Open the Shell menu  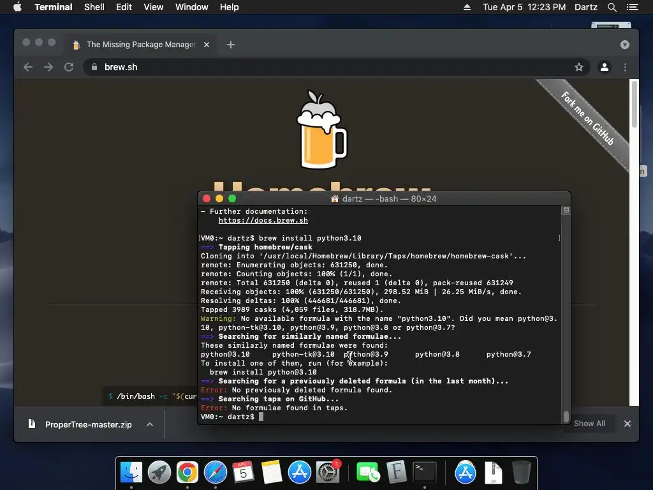tap(94, 7)
